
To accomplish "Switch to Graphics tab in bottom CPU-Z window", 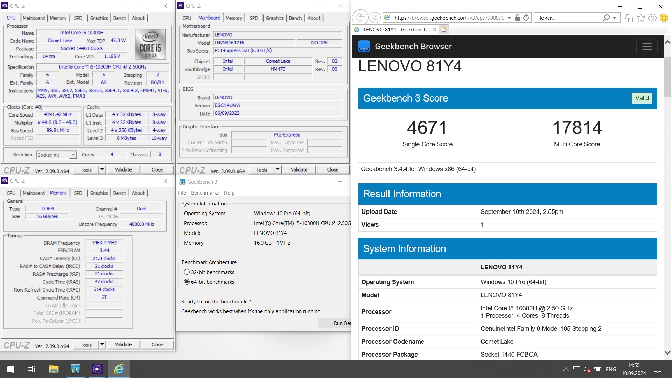I will (99, 193).
